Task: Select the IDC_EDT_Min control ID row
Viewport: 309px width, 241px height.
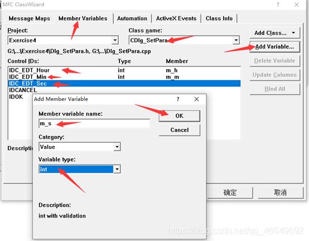Action: [x=124, y=77]
